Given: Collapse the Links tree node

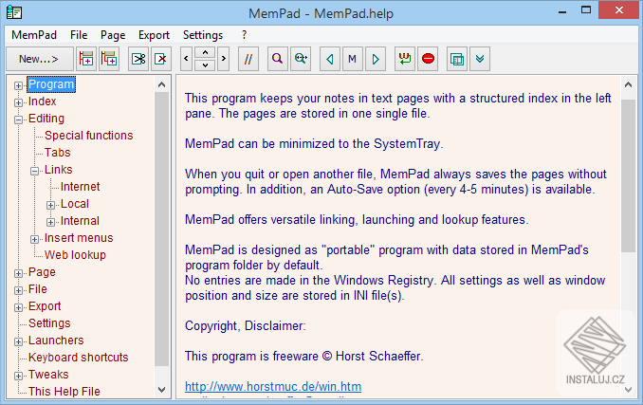Looking at the screenshot, I should click(x=34, y=171).
